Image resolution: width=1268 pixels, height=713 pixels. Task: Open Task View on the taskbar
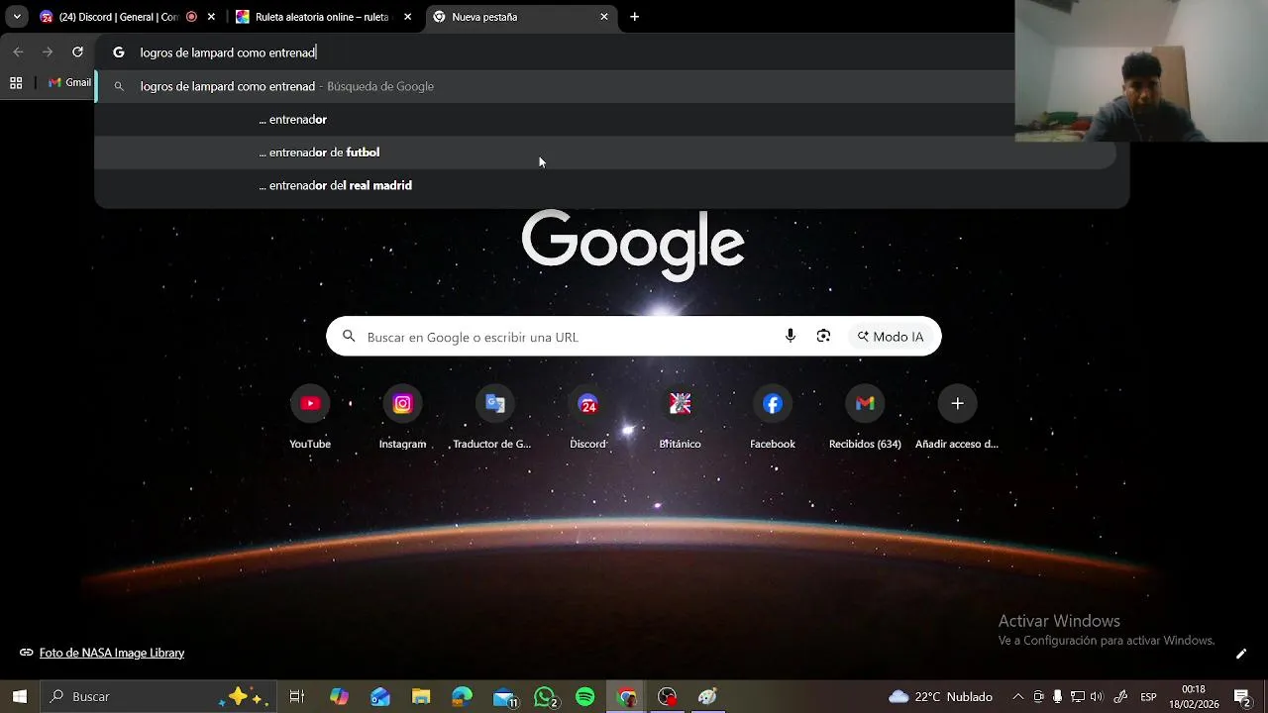coord(296,697)
